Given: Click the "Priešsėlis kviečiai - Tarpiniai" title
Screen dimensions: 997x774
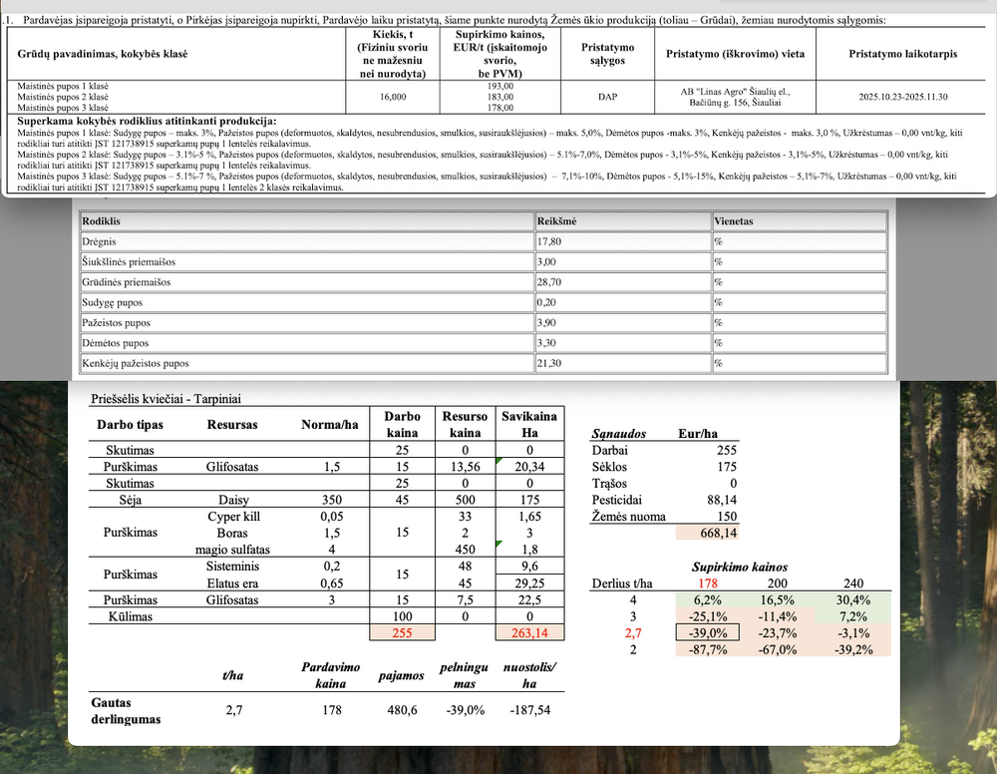Looking at the screenshot, I should [166, 399].
